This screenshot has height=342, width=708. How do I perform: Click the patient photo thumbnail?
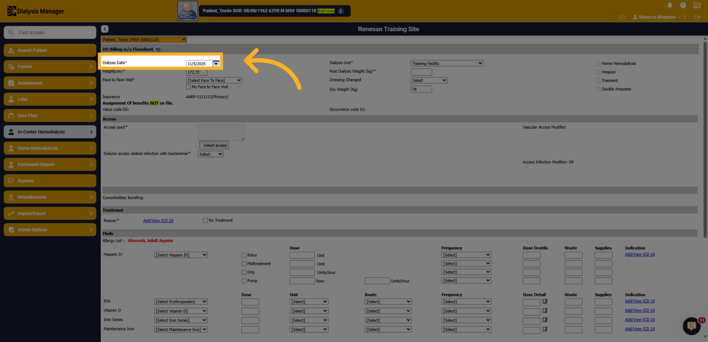pyautogui.click(x=188, y=11)
